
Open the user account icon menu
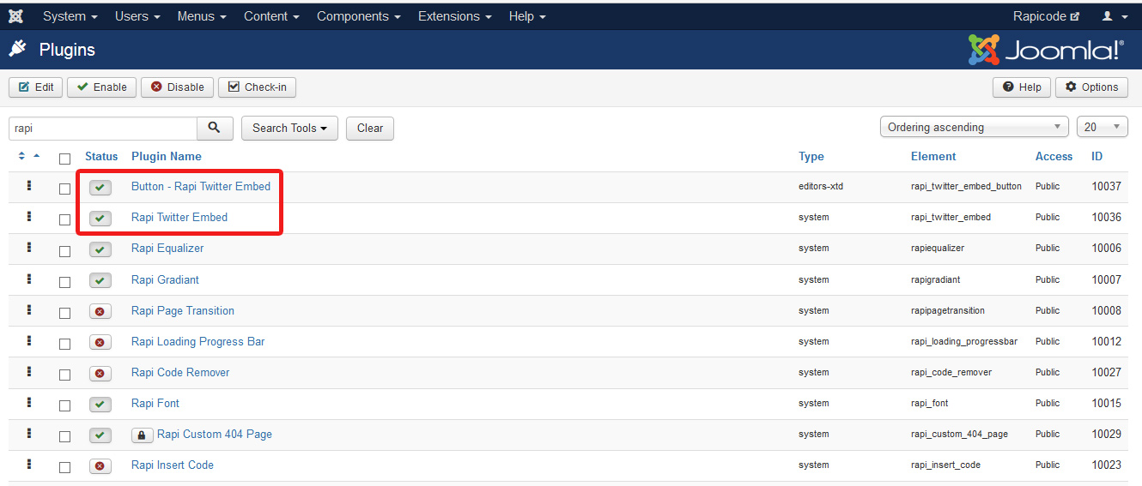(1115, 16)
